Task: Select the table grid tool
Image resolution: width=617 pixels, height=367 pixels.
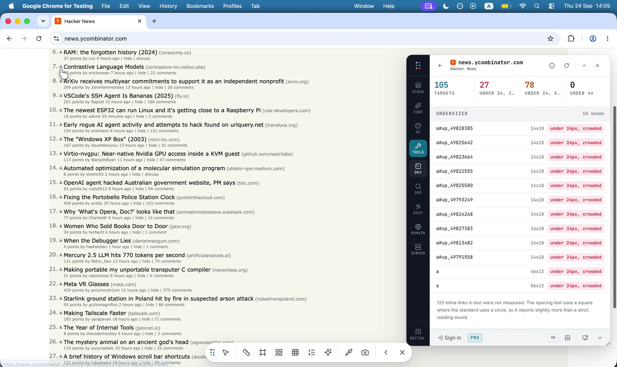Action: (x=295, y=353)
